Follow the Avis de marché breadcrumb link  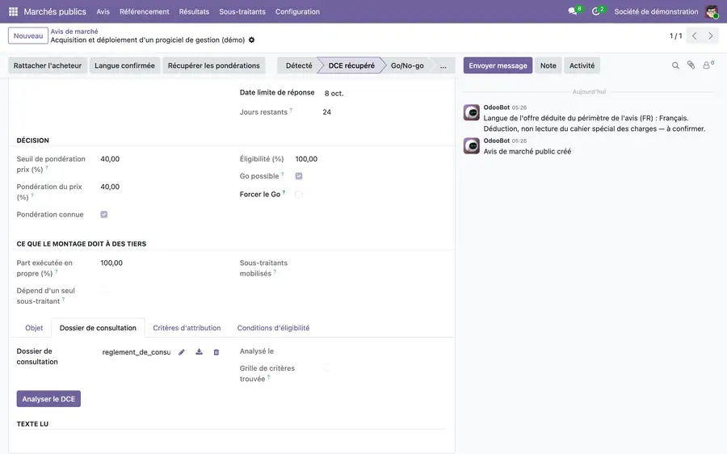74,32
